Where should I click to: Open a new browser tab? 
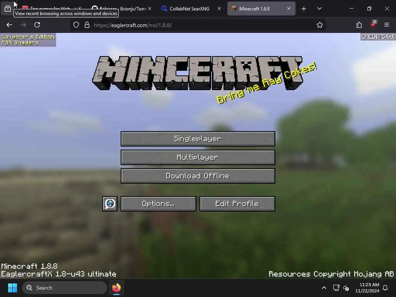coord(304,9)
